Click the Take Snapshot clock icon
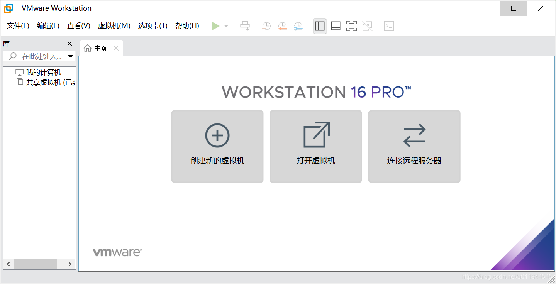The width and height of the screenshot is (556, 284). tap(266, 26)
